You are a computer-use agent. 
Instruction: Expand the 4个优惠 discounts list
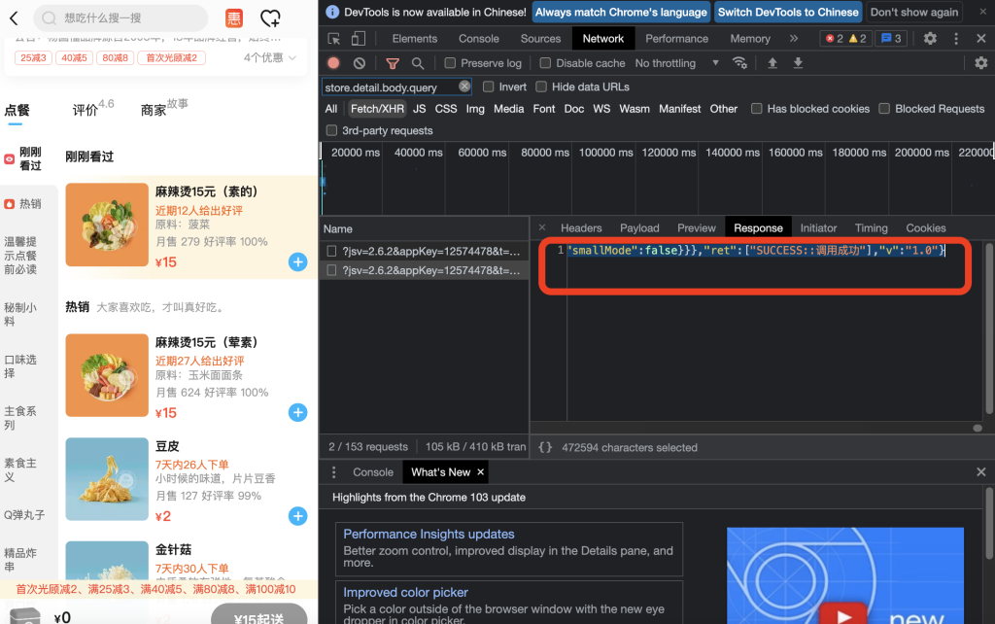coord(270,57)
